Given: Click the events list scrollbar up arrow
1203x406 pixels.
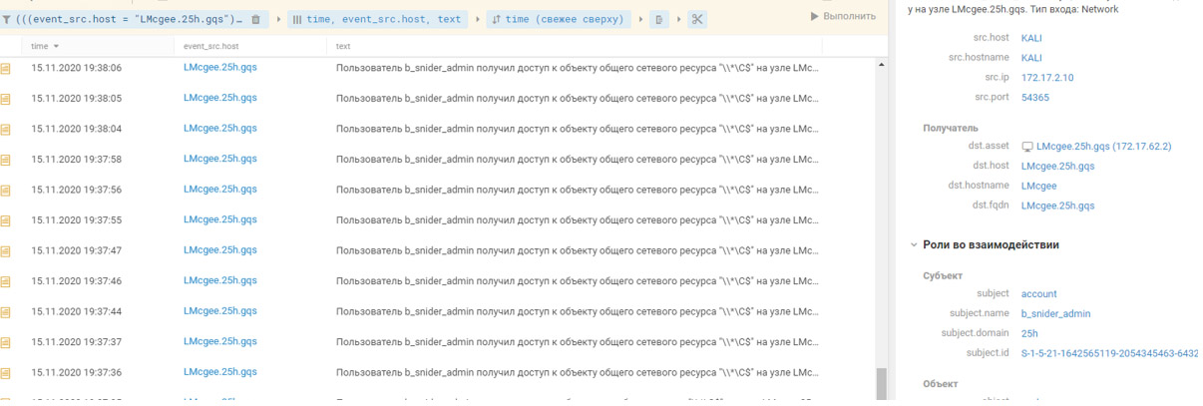Looking at the screenshot, I should (x=881, y=65).
